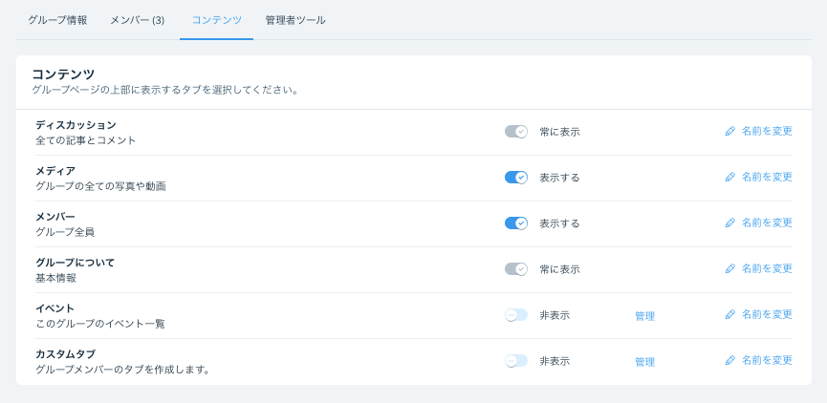Select the コンテンツ tab
This screenshot has width=827, height=403.
click(x=216, y=20)
